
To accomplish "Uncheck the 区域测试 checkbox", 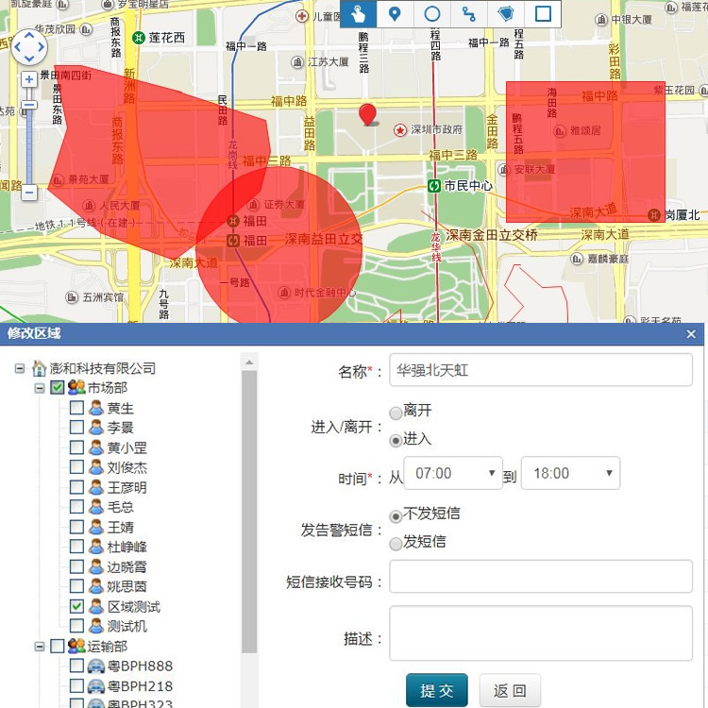I will click(x=76, y=606).
